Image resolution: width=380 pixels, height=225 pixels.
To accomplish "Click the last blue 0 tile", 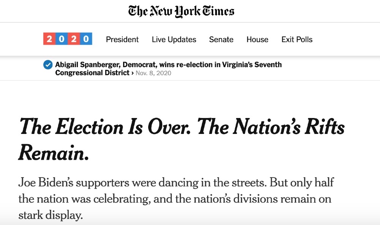I will click(86, 39).
